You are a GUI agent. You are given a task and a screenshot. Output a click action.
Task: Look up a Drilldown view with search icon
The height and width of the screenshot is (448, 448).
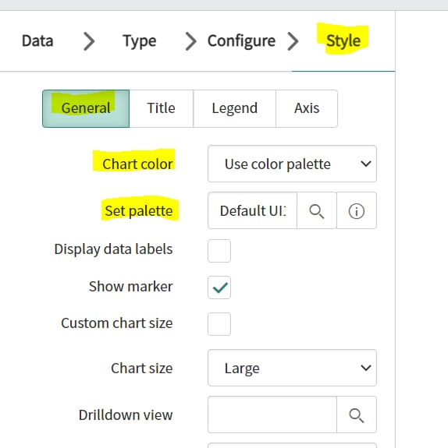(x=357, y=415)
